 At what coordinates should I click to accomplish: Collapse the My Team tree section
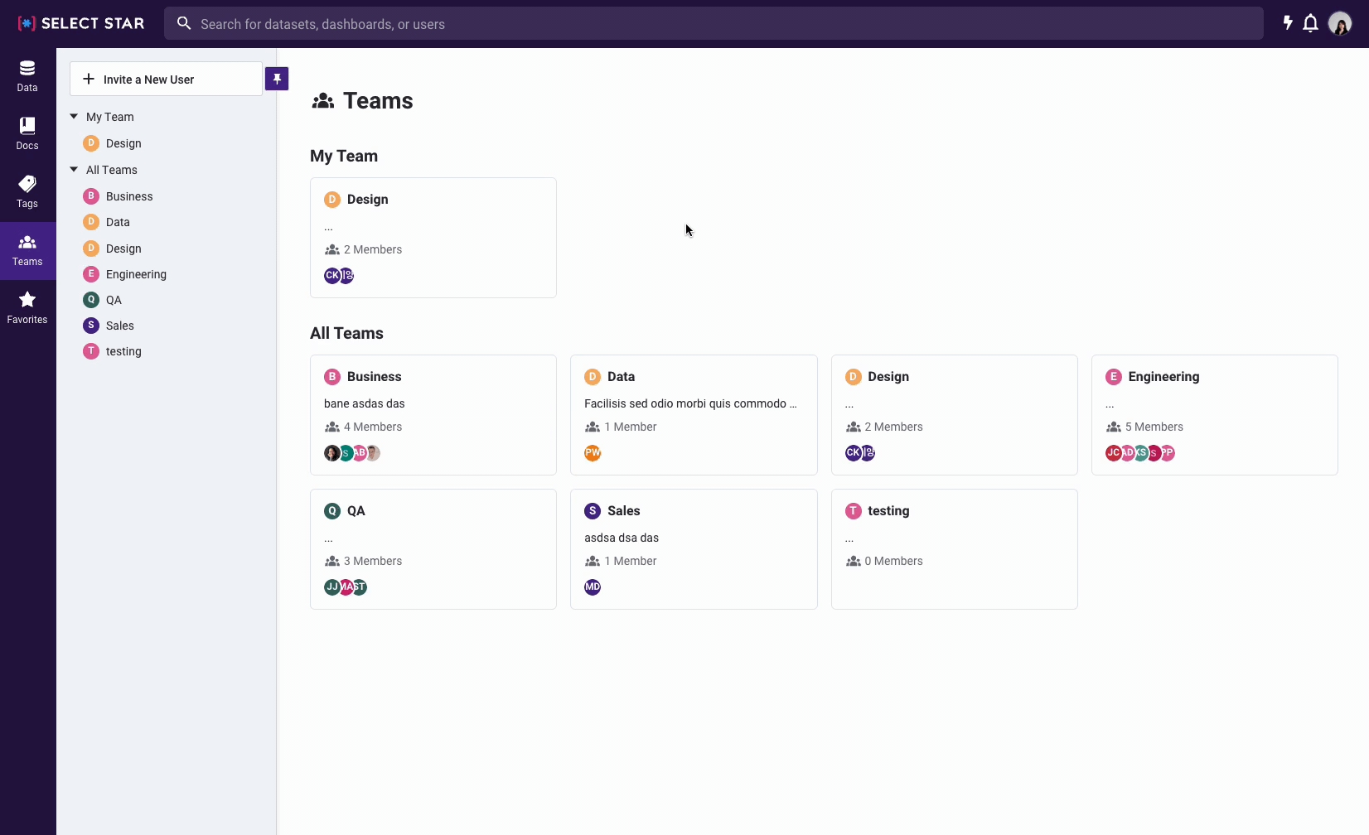tap(74, 117)
